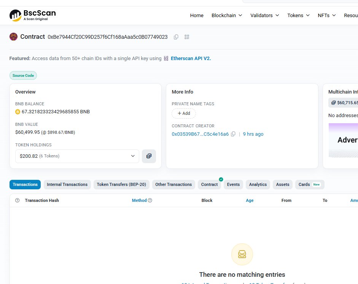Open the Assets tab

click(283, 184)
